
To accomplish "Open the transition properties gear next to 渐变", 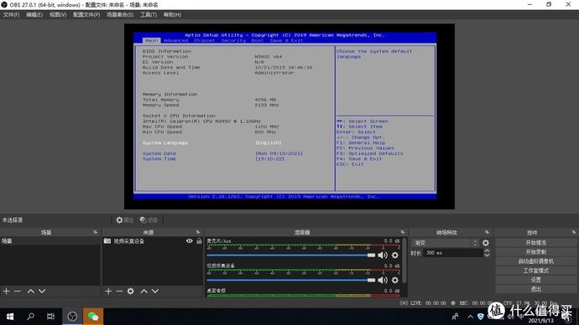I will click(x=486, y=243).
